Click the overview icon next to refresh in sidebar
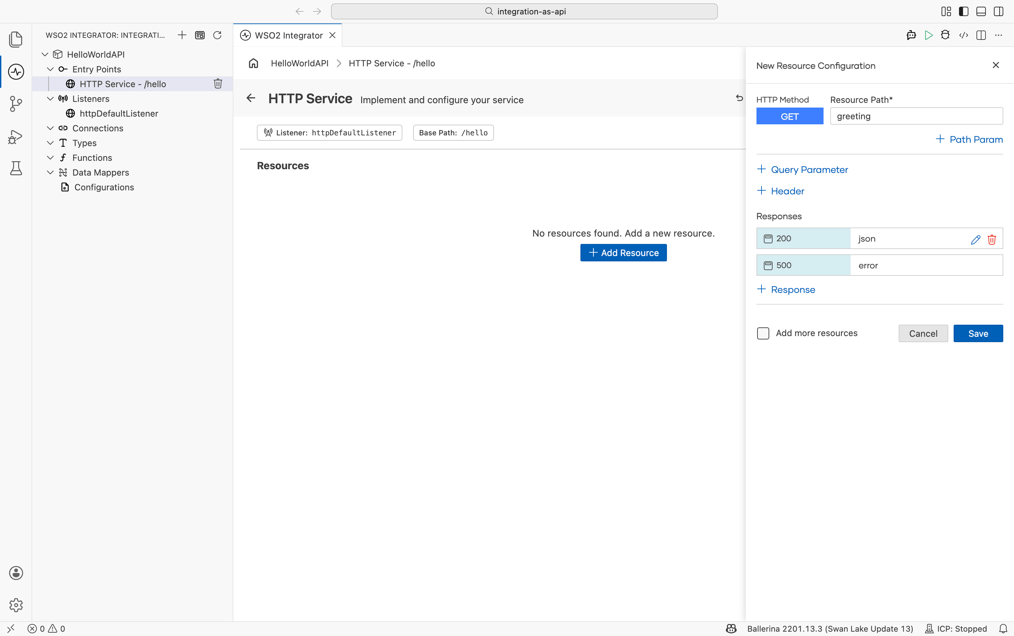 pos(200,35)
